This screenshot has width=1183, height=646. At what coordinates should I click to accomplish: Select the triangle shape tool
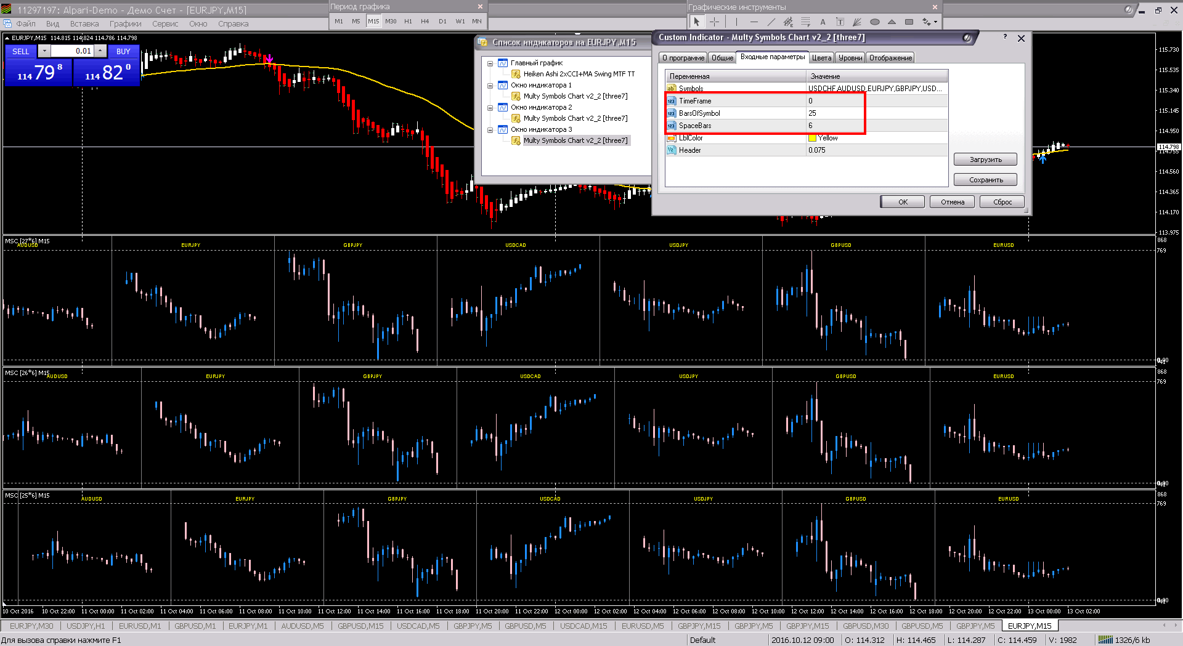pyautogui.click(x=892, y=22)
